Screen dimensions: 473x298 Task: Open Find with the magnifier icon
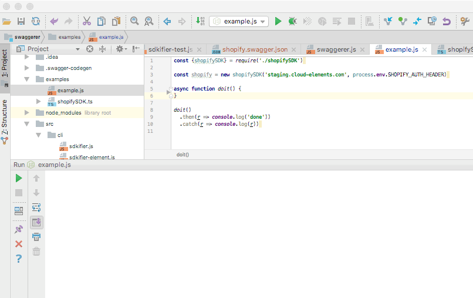pyautogui.click(x=134, y=21)
